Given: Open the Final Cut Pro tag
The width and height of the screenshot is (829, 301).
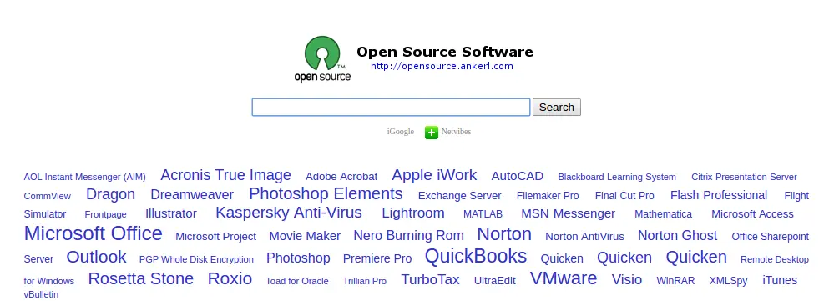Looking at the screenshot, I should click(624, 196).
